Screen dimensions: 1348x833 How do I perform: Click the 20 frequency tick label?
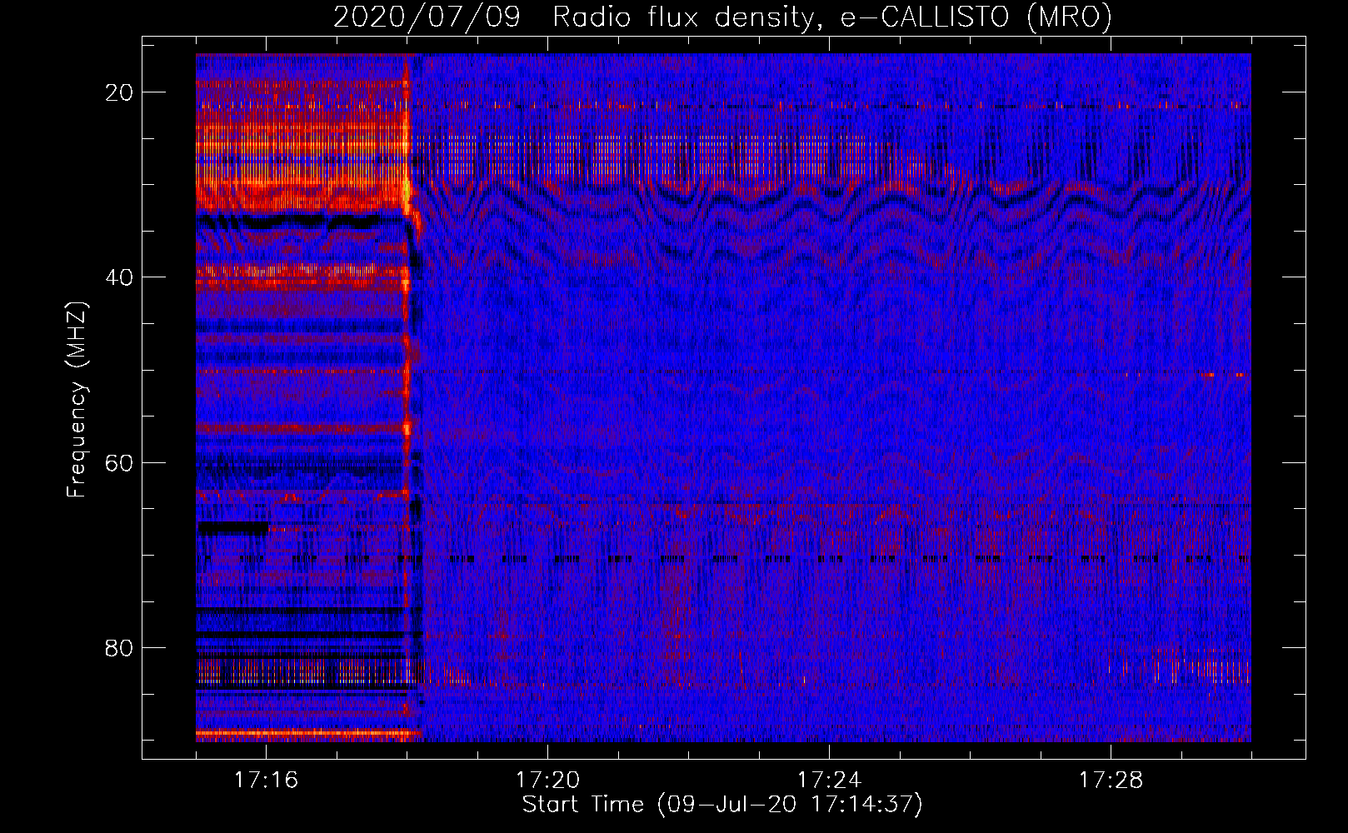(x=119, y=92)
